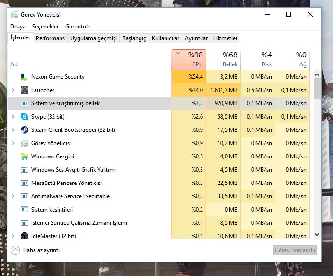The width and height of the screenshot is (333, 276).
Task: Expand the Antimalware Service Executable group
Action: pos(13,196)
